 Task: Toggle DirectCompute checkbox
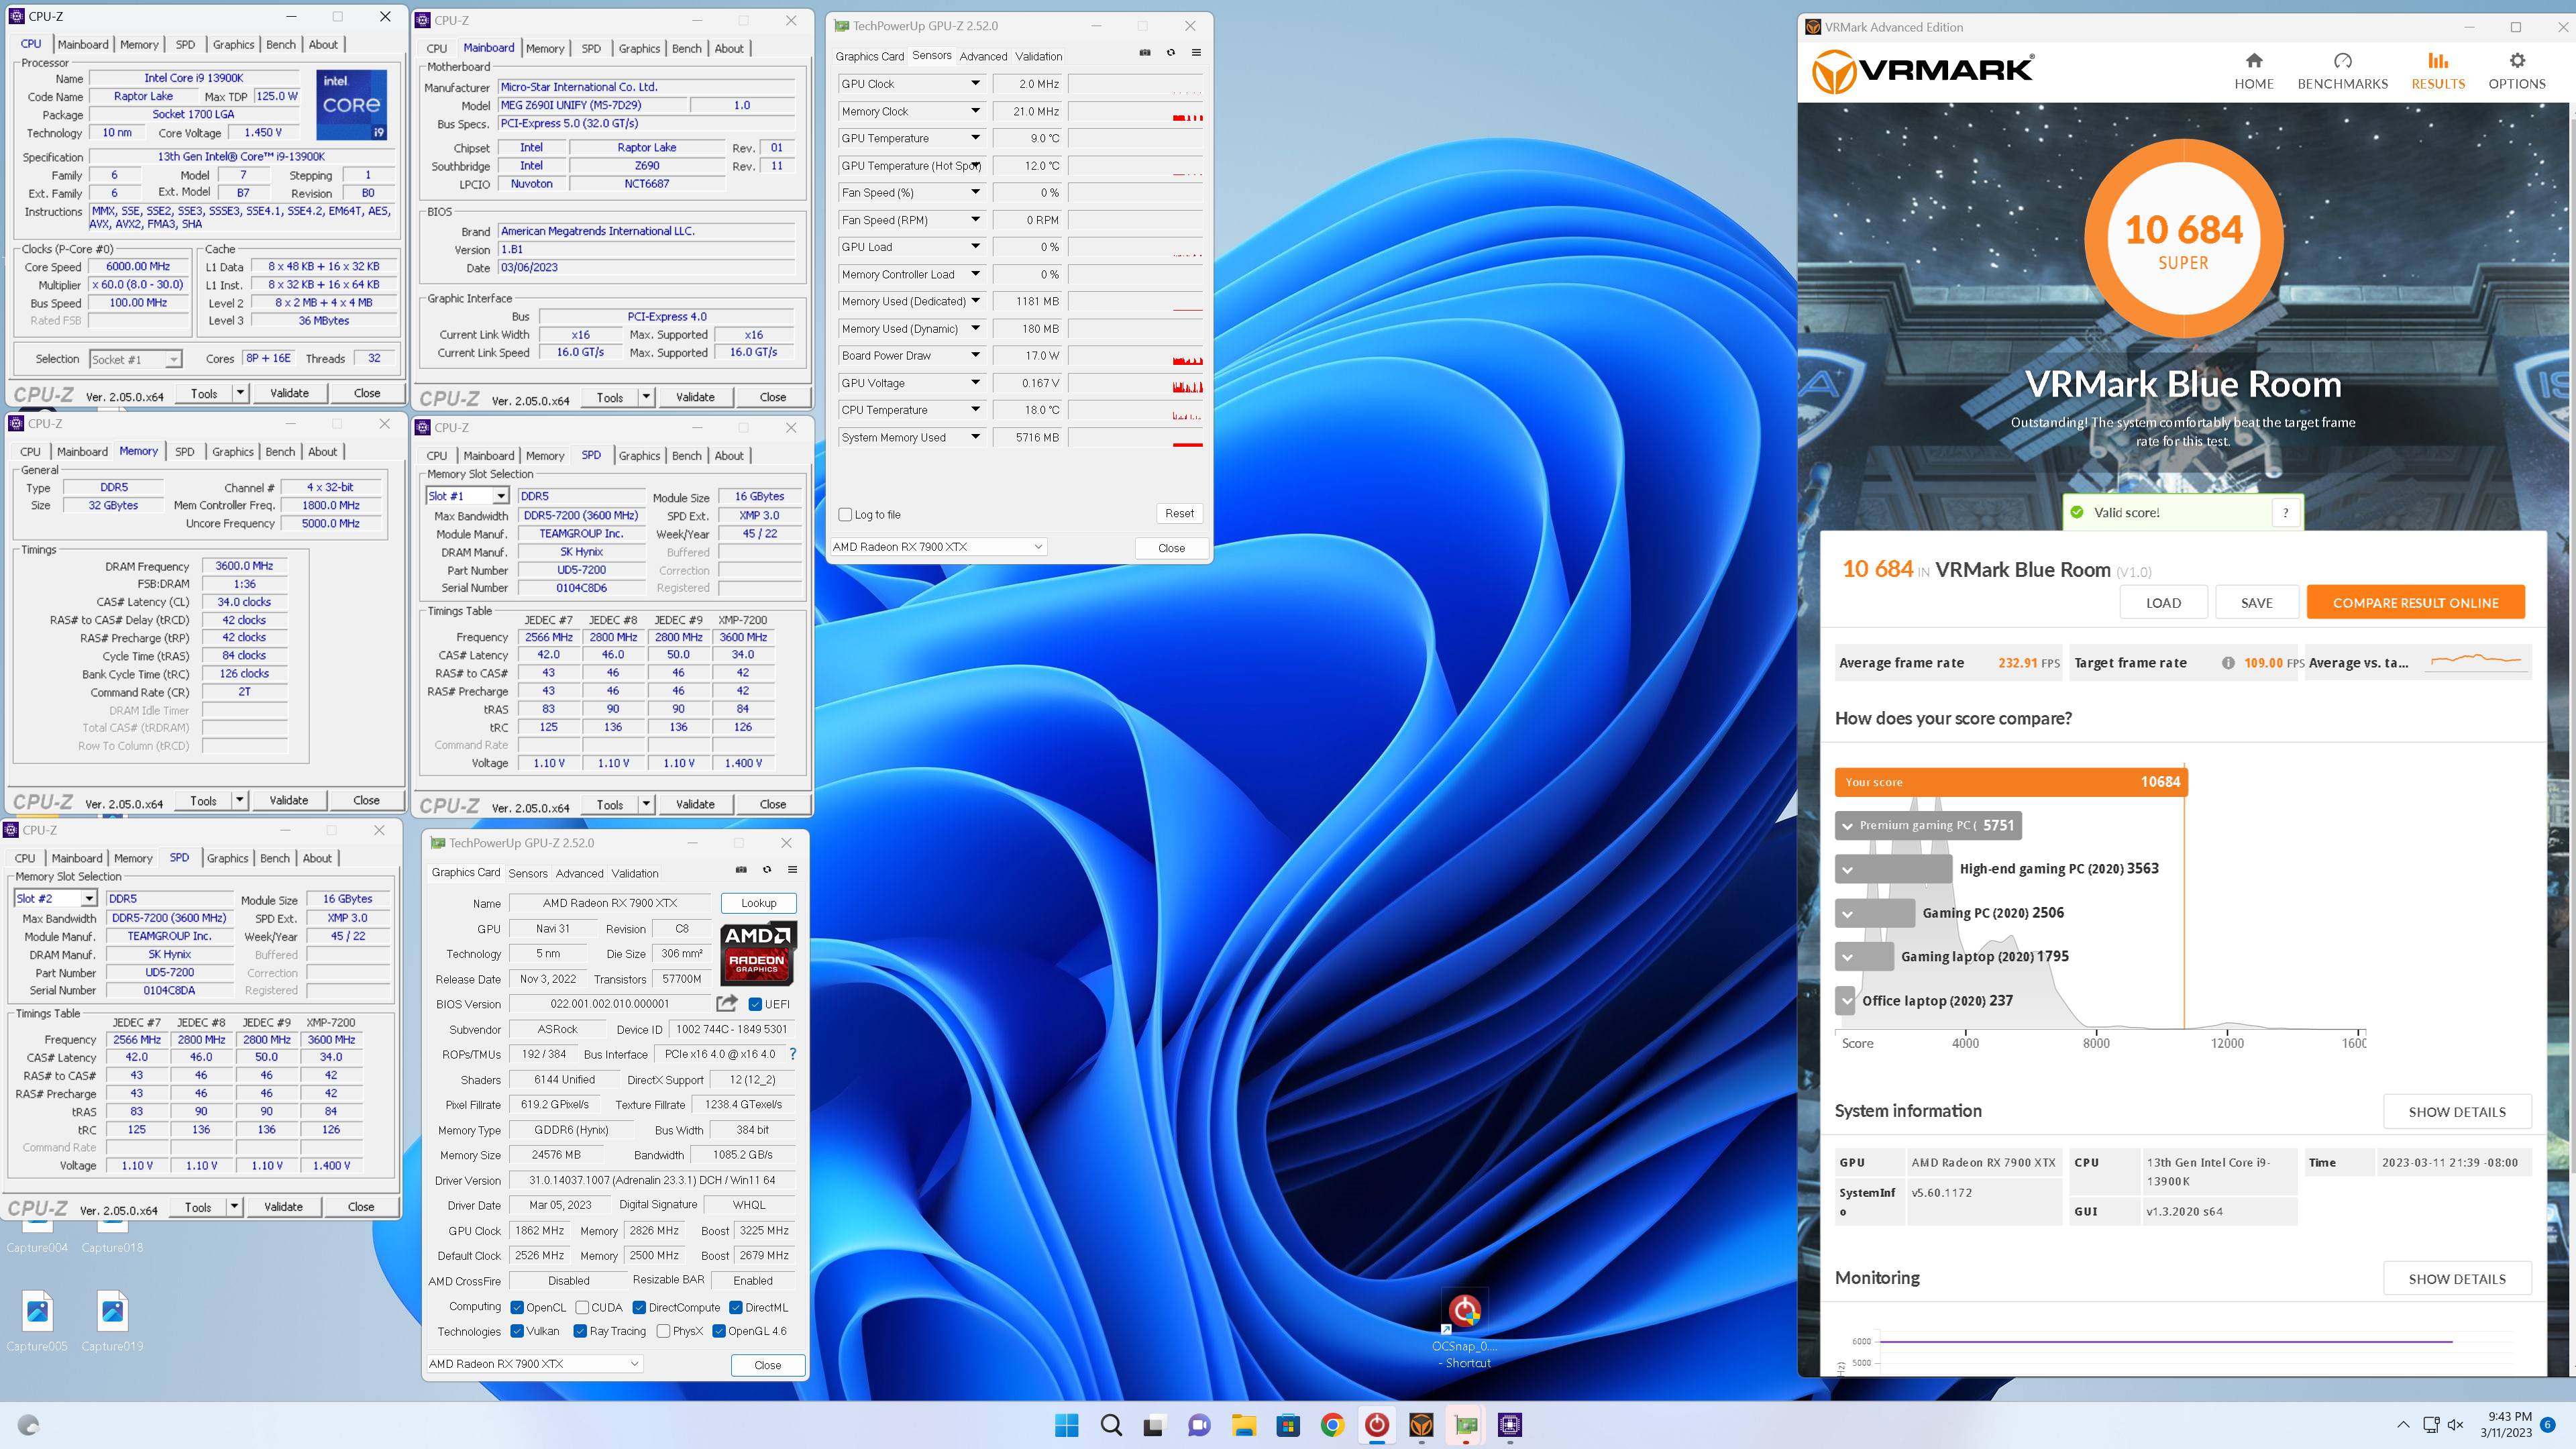click(639, 1307)
